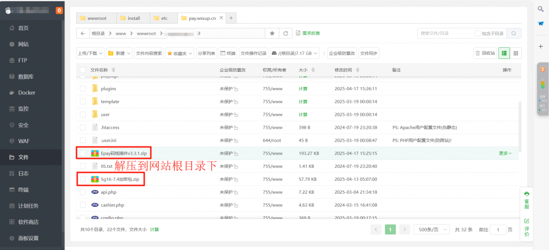Click the search magnifier icon

[514, 33]
